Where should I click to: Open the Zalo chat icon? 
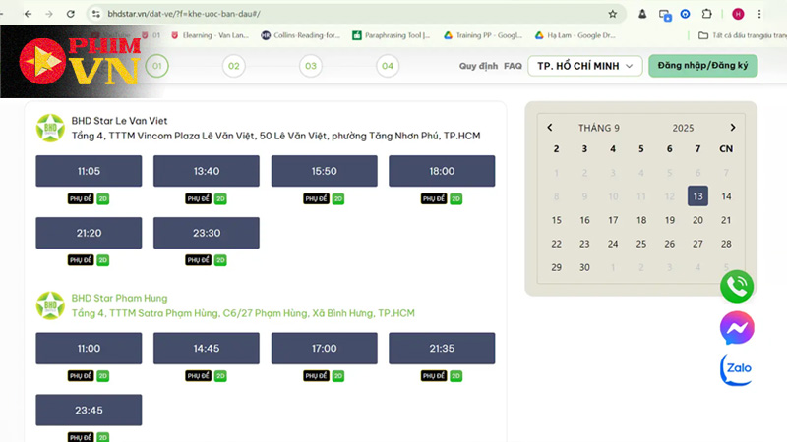(x=737, y=369)
